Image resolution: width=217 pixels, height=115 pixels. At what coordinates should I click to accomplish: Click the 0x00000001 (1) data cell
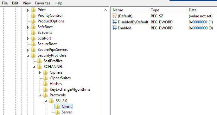(x=201, y=22)
